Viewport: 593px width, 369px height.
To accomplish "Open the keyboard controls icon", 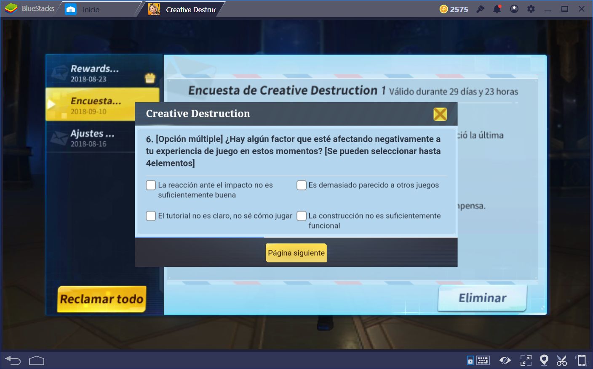I will (483, 360).
